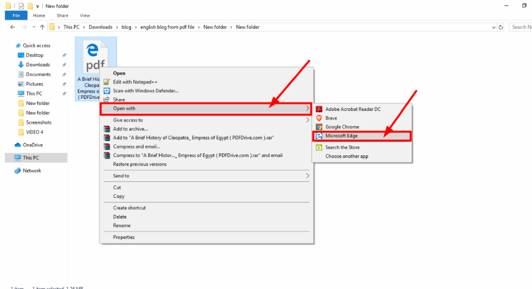The width and height of the screenshot is (532, 289).
Task: Click Add to archive entry
Action: (130, 129)
